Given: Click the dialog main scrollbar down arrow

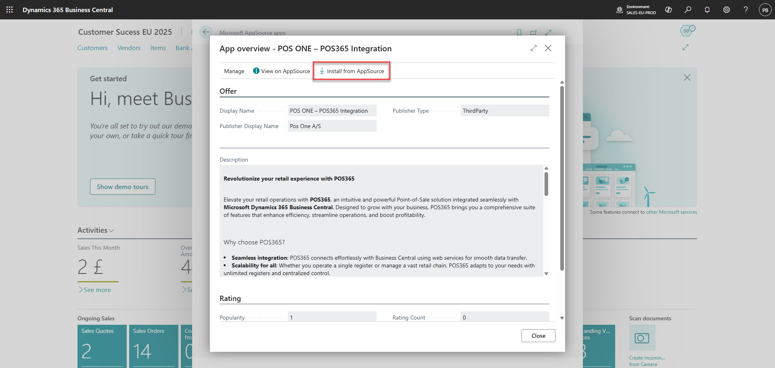Looking at the screenshot, I should pos(562,318).
